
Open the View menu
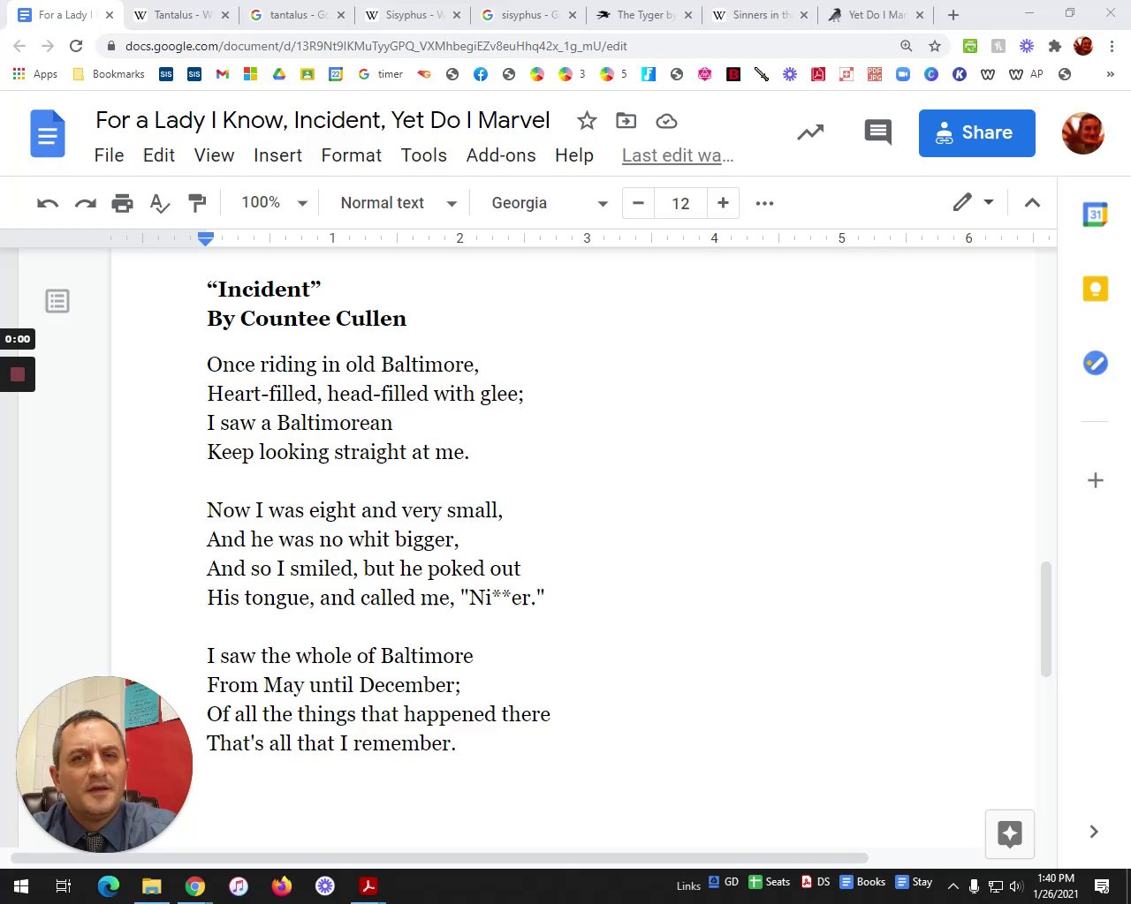[x=214, y=155]
